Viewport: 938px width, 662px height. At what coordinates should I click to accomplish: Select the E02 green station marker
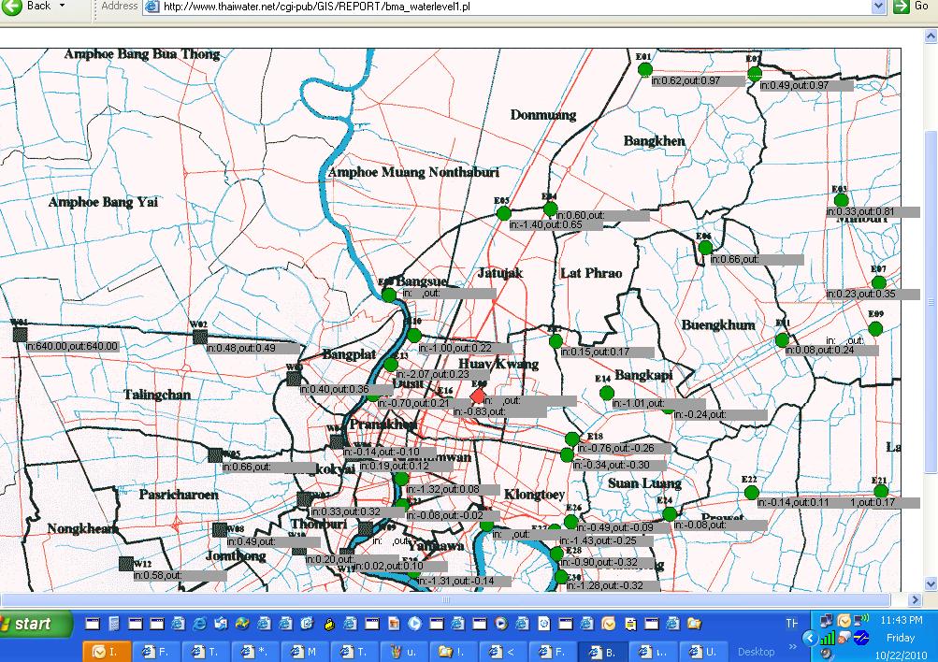pos(754,72)
